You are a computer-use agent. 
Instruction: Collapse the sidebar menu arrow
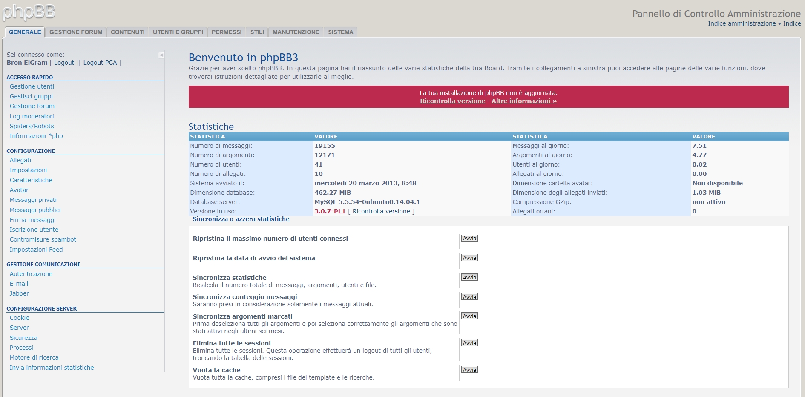(161, 55)
